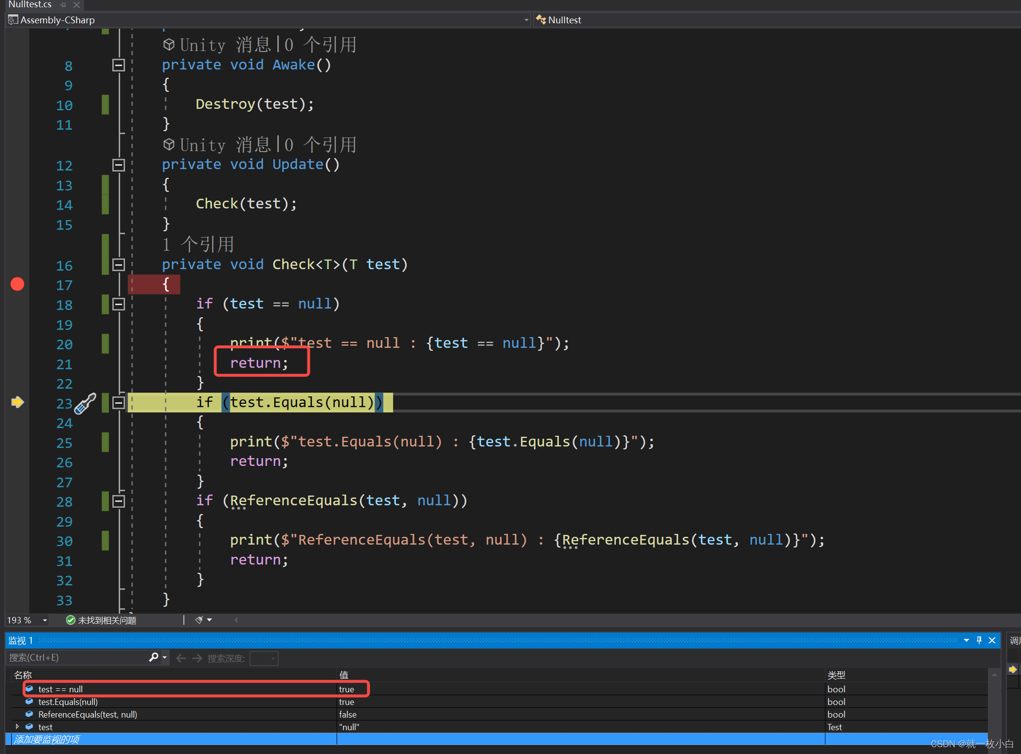
Task: Switch to the Nulltest.cs tab
Action: [x=30, y=4]
